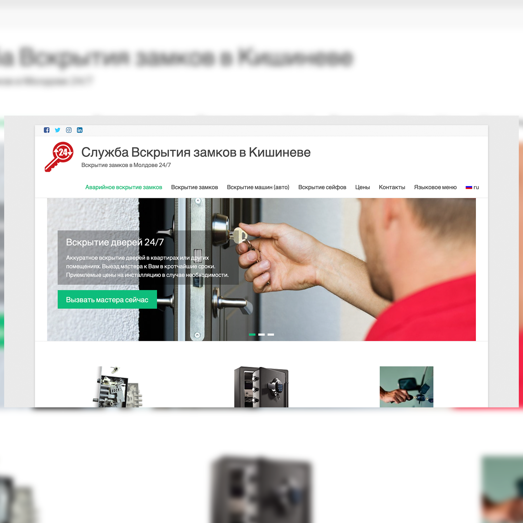Open the Instagram profile icon
The height and width of the screenshot is (523, 523).
(69, 130)
